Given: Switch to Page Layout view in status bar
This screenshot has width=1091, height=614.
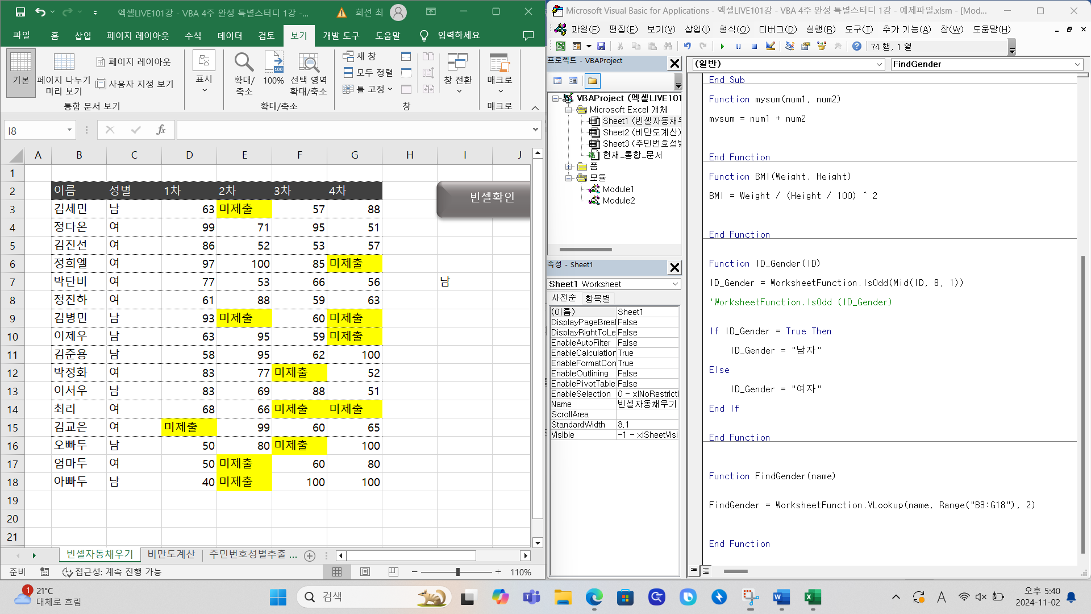Looking at the screenshot, I should [365, 572].
